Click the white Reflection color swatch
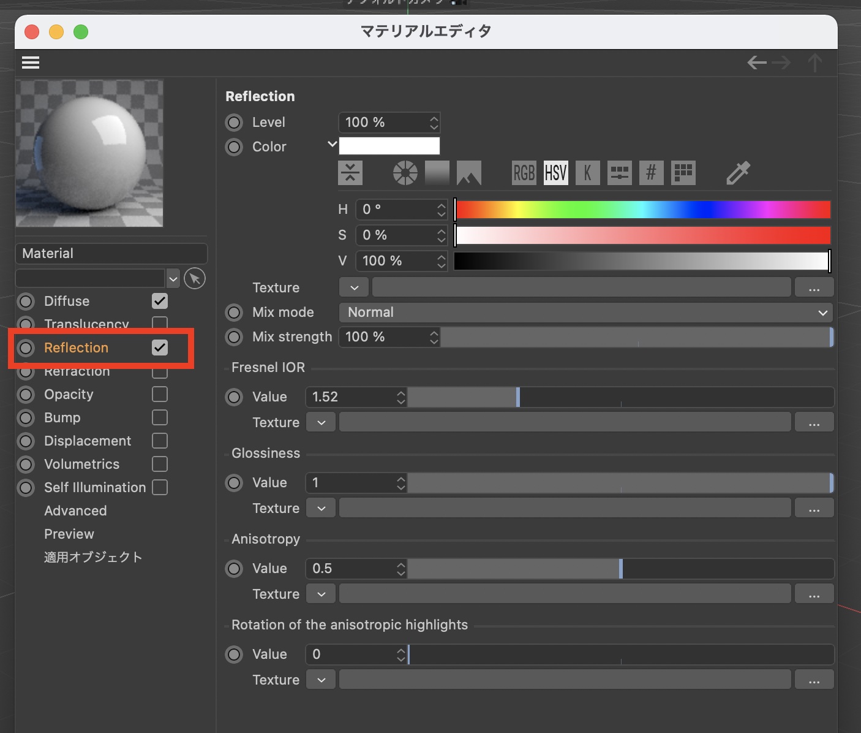 pyautogui.click(x=389, y=146)
